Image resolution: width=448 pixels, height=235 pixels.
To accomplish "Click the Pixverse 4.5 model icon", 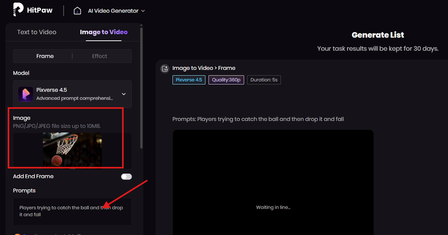I will [x=26, y=94].
